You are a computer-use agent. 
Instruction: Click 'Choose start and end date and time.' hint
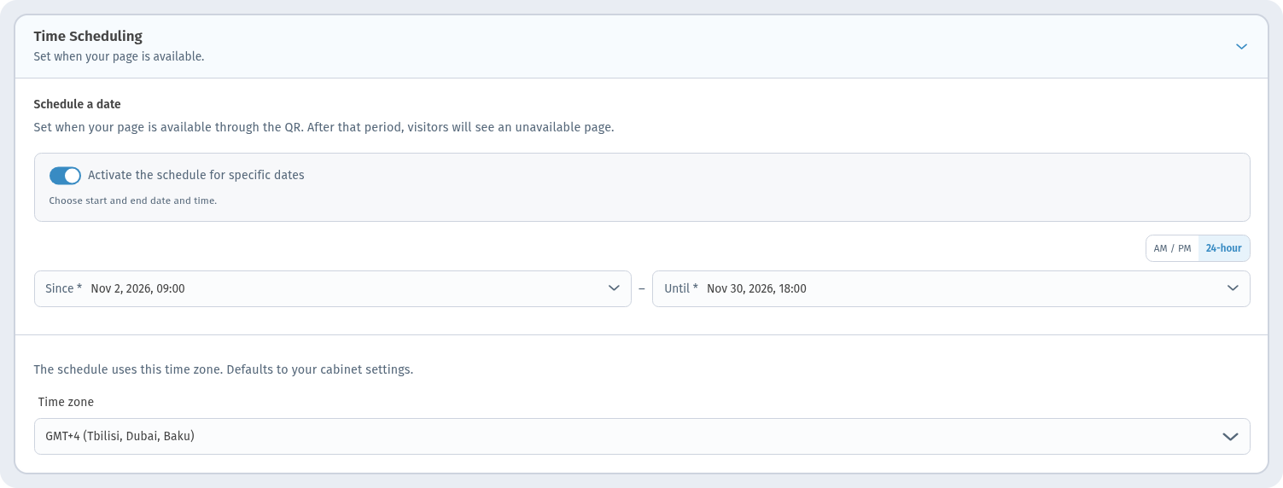coord(133,201)
